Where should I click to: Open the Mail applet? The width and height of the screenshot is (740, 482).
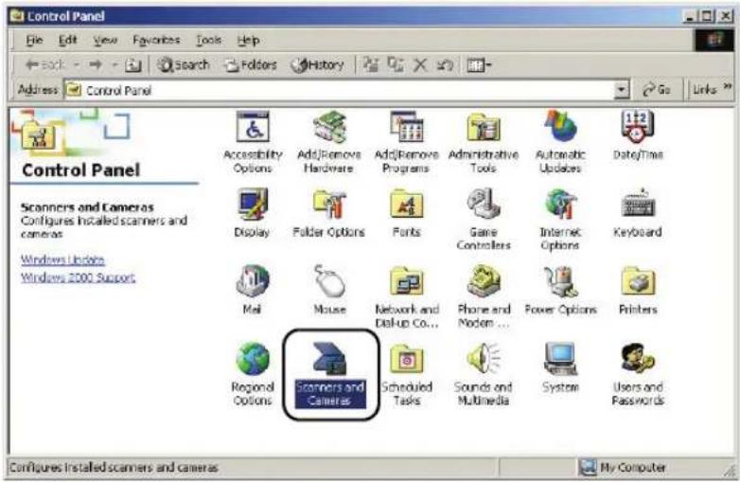point(253,290)
